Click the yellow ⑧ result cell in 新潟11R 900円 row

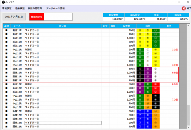click(x=140, y=30)
